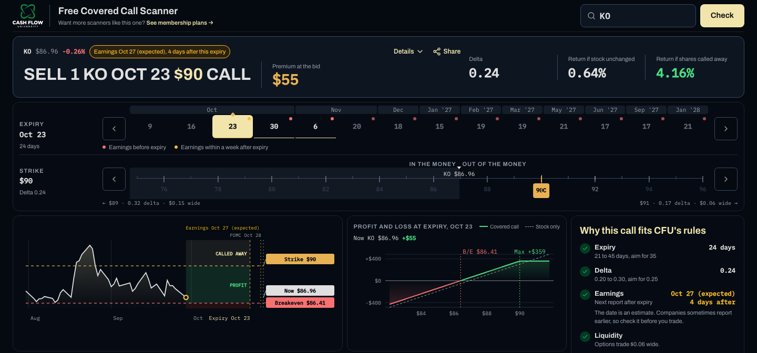The image size is (757, 353).
Task: Select the Jun '27 17 expiry
Action: (x=605, y=127)
